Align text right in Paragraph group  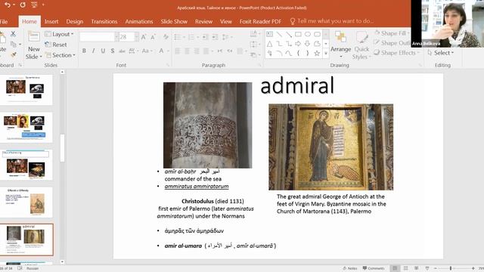[197, 51]
